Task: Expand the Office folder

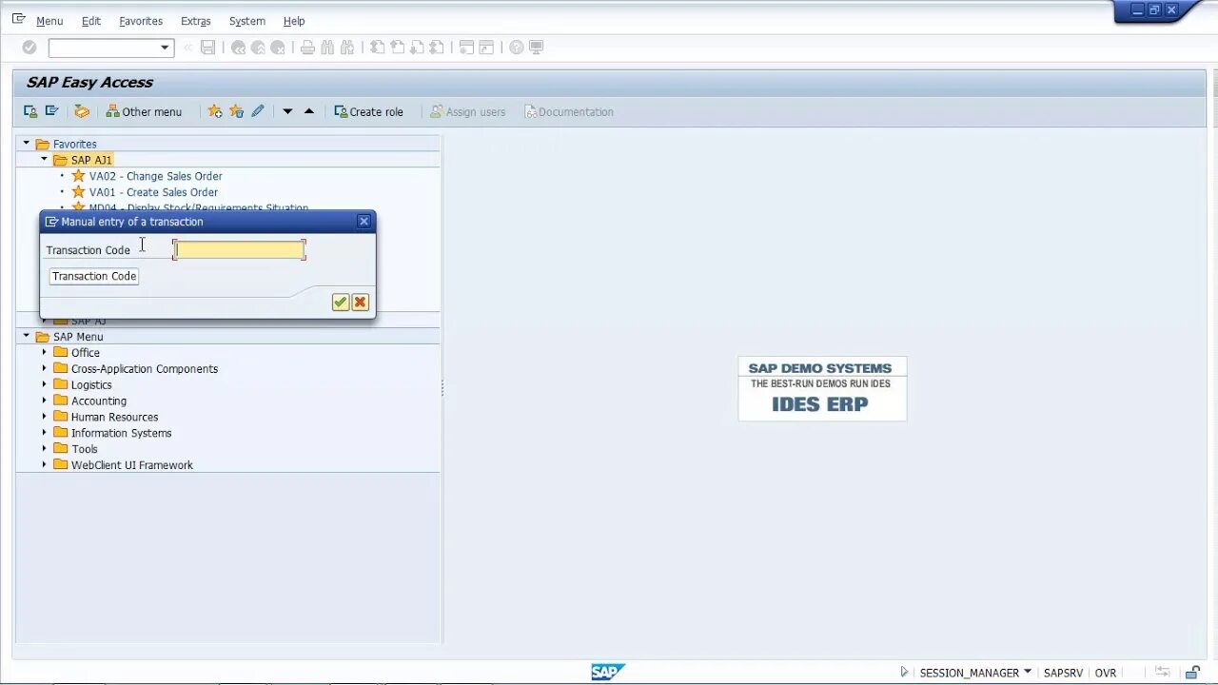Action: (x=44, y=352)
